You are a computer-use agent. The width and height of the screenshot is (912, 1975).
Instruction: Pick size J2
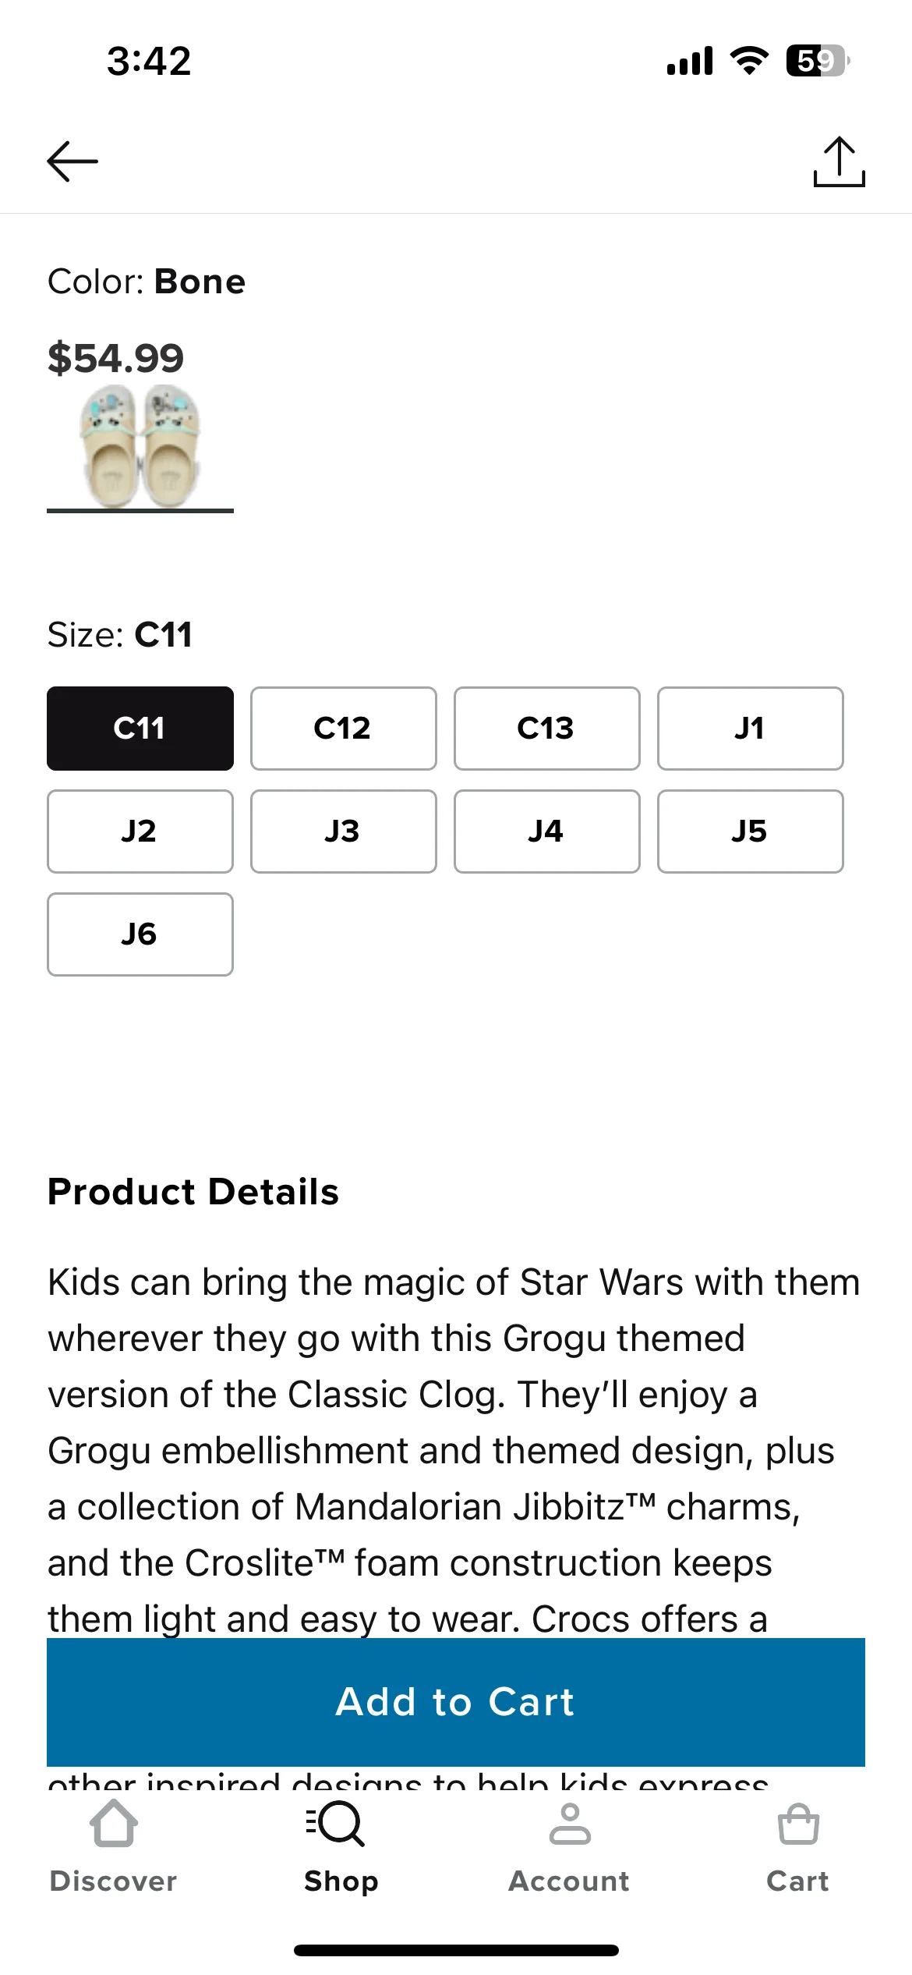pyautogui.click(x=140, y=831)
